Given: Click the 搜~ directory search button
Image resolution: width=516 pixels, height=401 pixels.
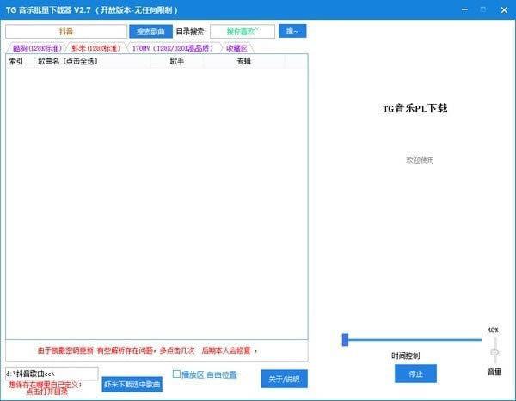Looking at the screenshot, I should (x=292, y=31).
